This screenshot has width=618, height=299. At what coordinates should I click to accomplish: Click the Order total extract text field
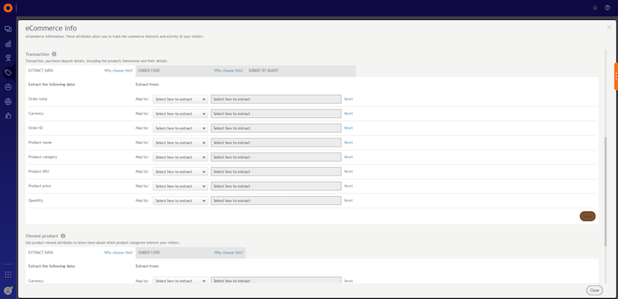[276, 100]
